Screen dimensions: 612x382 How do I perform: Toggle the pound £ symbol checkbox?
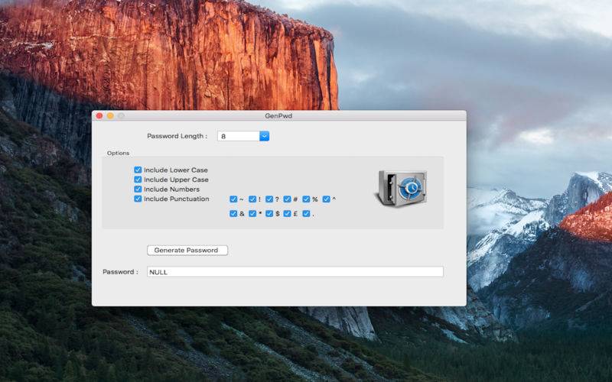(288, 214)
